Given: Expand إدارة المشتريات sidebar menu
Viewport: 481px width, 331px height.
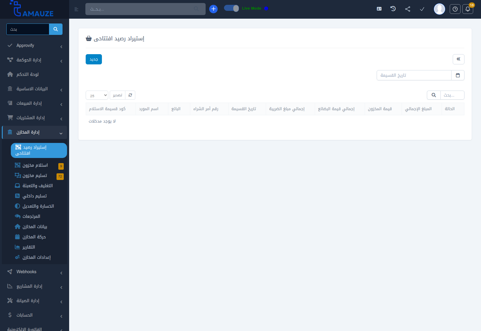Looking at the screenshot, I should click(x=35, y=118).
